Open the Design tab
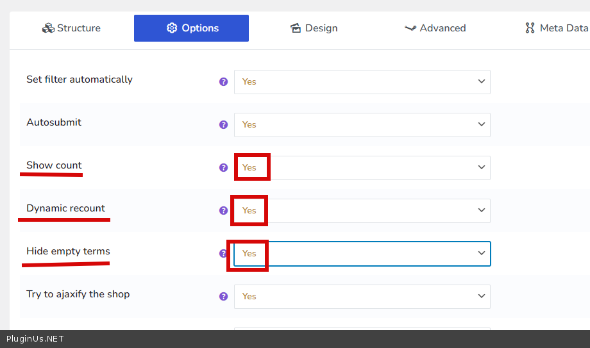The image size is (590, 348). point(314,28)
